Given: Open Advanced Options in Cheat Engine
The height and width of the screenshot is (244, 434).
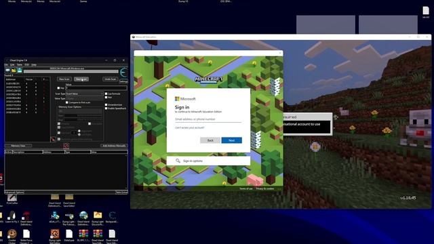Looking at the screenshot, I should [14, 192].
